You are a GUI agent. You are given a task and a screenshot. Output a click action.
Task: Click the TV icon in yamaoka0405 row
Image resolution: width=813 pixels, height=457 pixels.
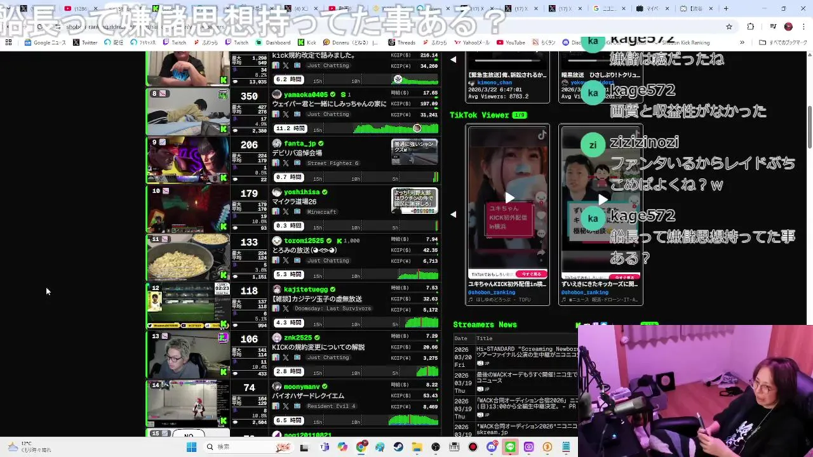click(x=297, y=114)
